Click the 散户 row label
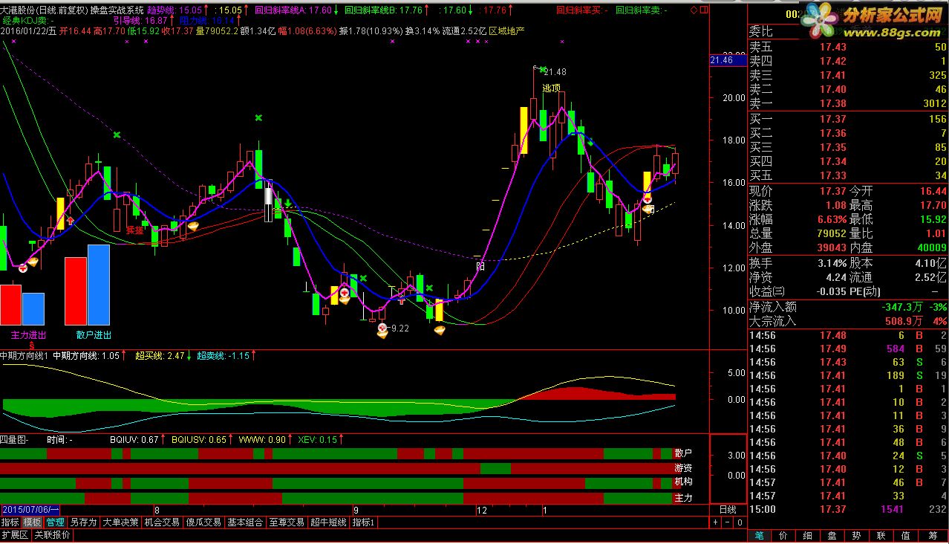 point(683,453)
